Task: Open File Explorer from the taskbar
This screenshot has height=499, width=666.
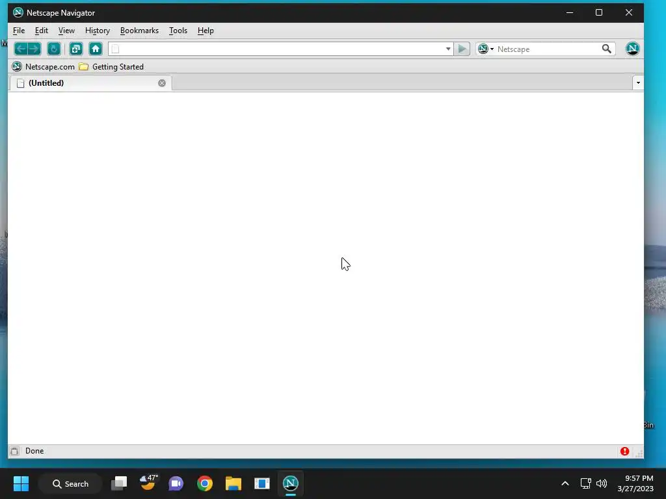Action: (x=233, y=483)
